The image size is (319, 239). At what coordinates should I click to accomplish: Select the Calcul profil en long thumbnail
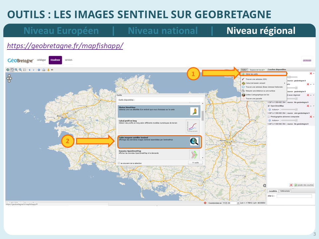[192, 126]
